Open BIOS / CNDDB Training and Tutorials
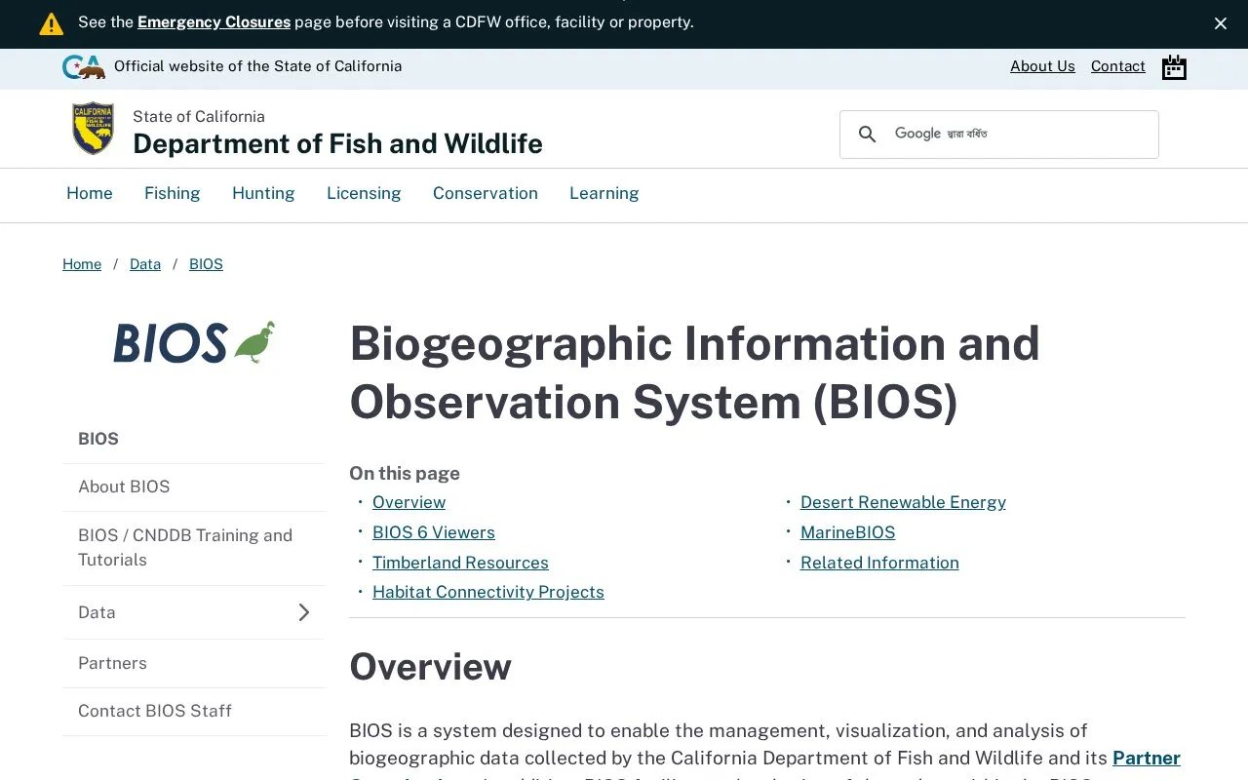The width and height of the screenshot is (1248, 780). [194, 548]
